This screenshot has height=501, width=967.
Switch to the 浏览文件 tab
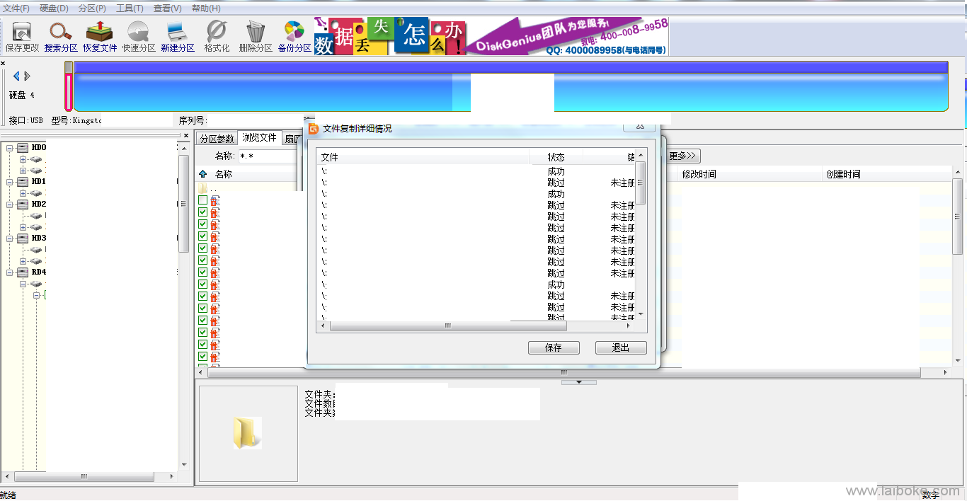[260, 138]
